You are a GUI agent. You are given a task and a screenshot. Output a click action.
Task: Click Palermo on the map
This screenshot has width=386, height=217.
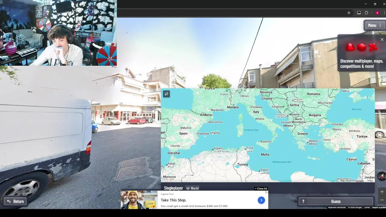(266, 142)
